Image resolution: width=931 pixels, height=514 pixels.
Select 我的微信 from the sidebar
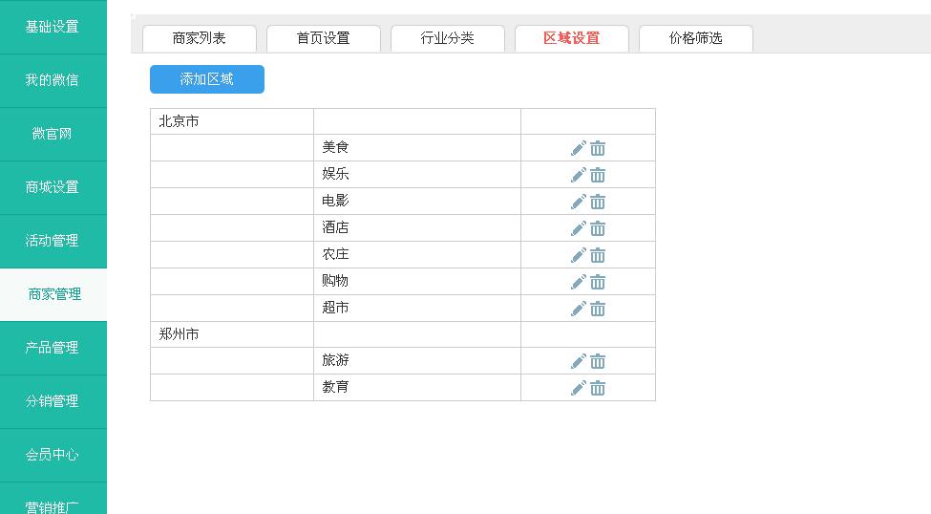coord(53,80)
